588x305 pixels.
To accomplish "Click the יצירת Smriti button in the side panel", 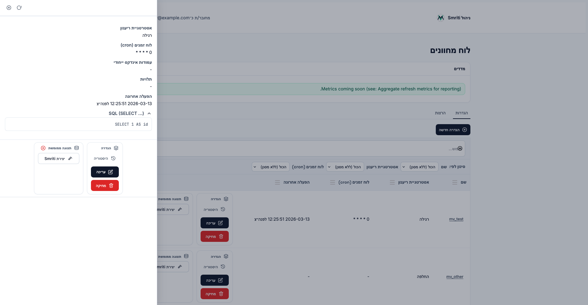I will 58,158.
